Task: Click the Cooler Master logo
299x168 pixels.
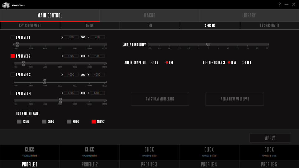Action: (x=6, y=4)
